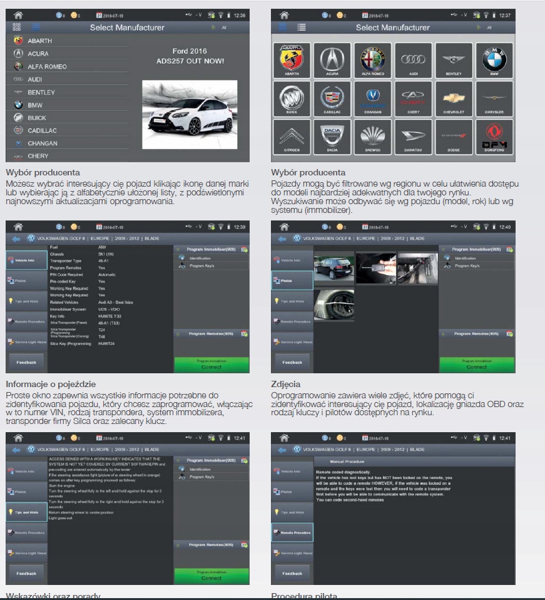Pick the Daewoo tile in manufacturer grid
Viewport: 545px width, 600px height.
pos(373,137)
